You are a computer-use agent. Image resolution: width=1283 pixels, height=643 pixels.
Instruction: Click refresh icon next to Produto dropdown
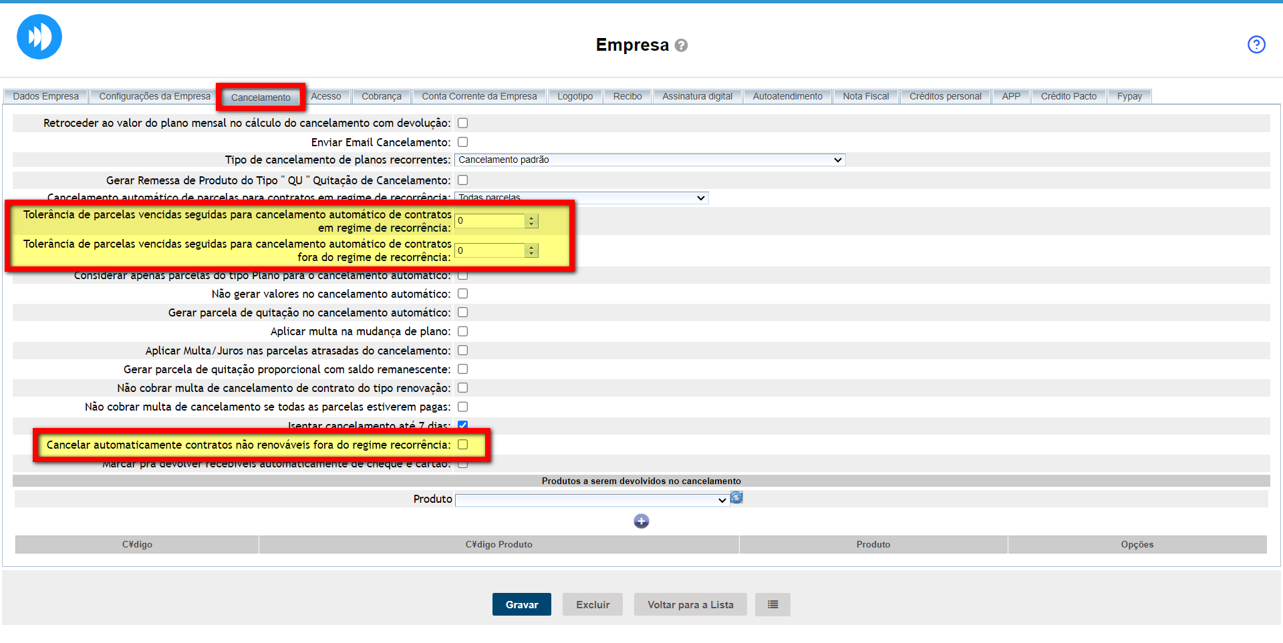tap(736, 498)
